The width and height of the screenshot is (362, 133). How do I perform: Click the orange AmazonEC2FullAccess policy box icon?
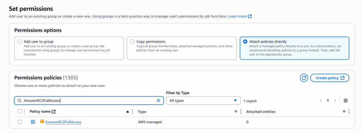click(42, 121)
